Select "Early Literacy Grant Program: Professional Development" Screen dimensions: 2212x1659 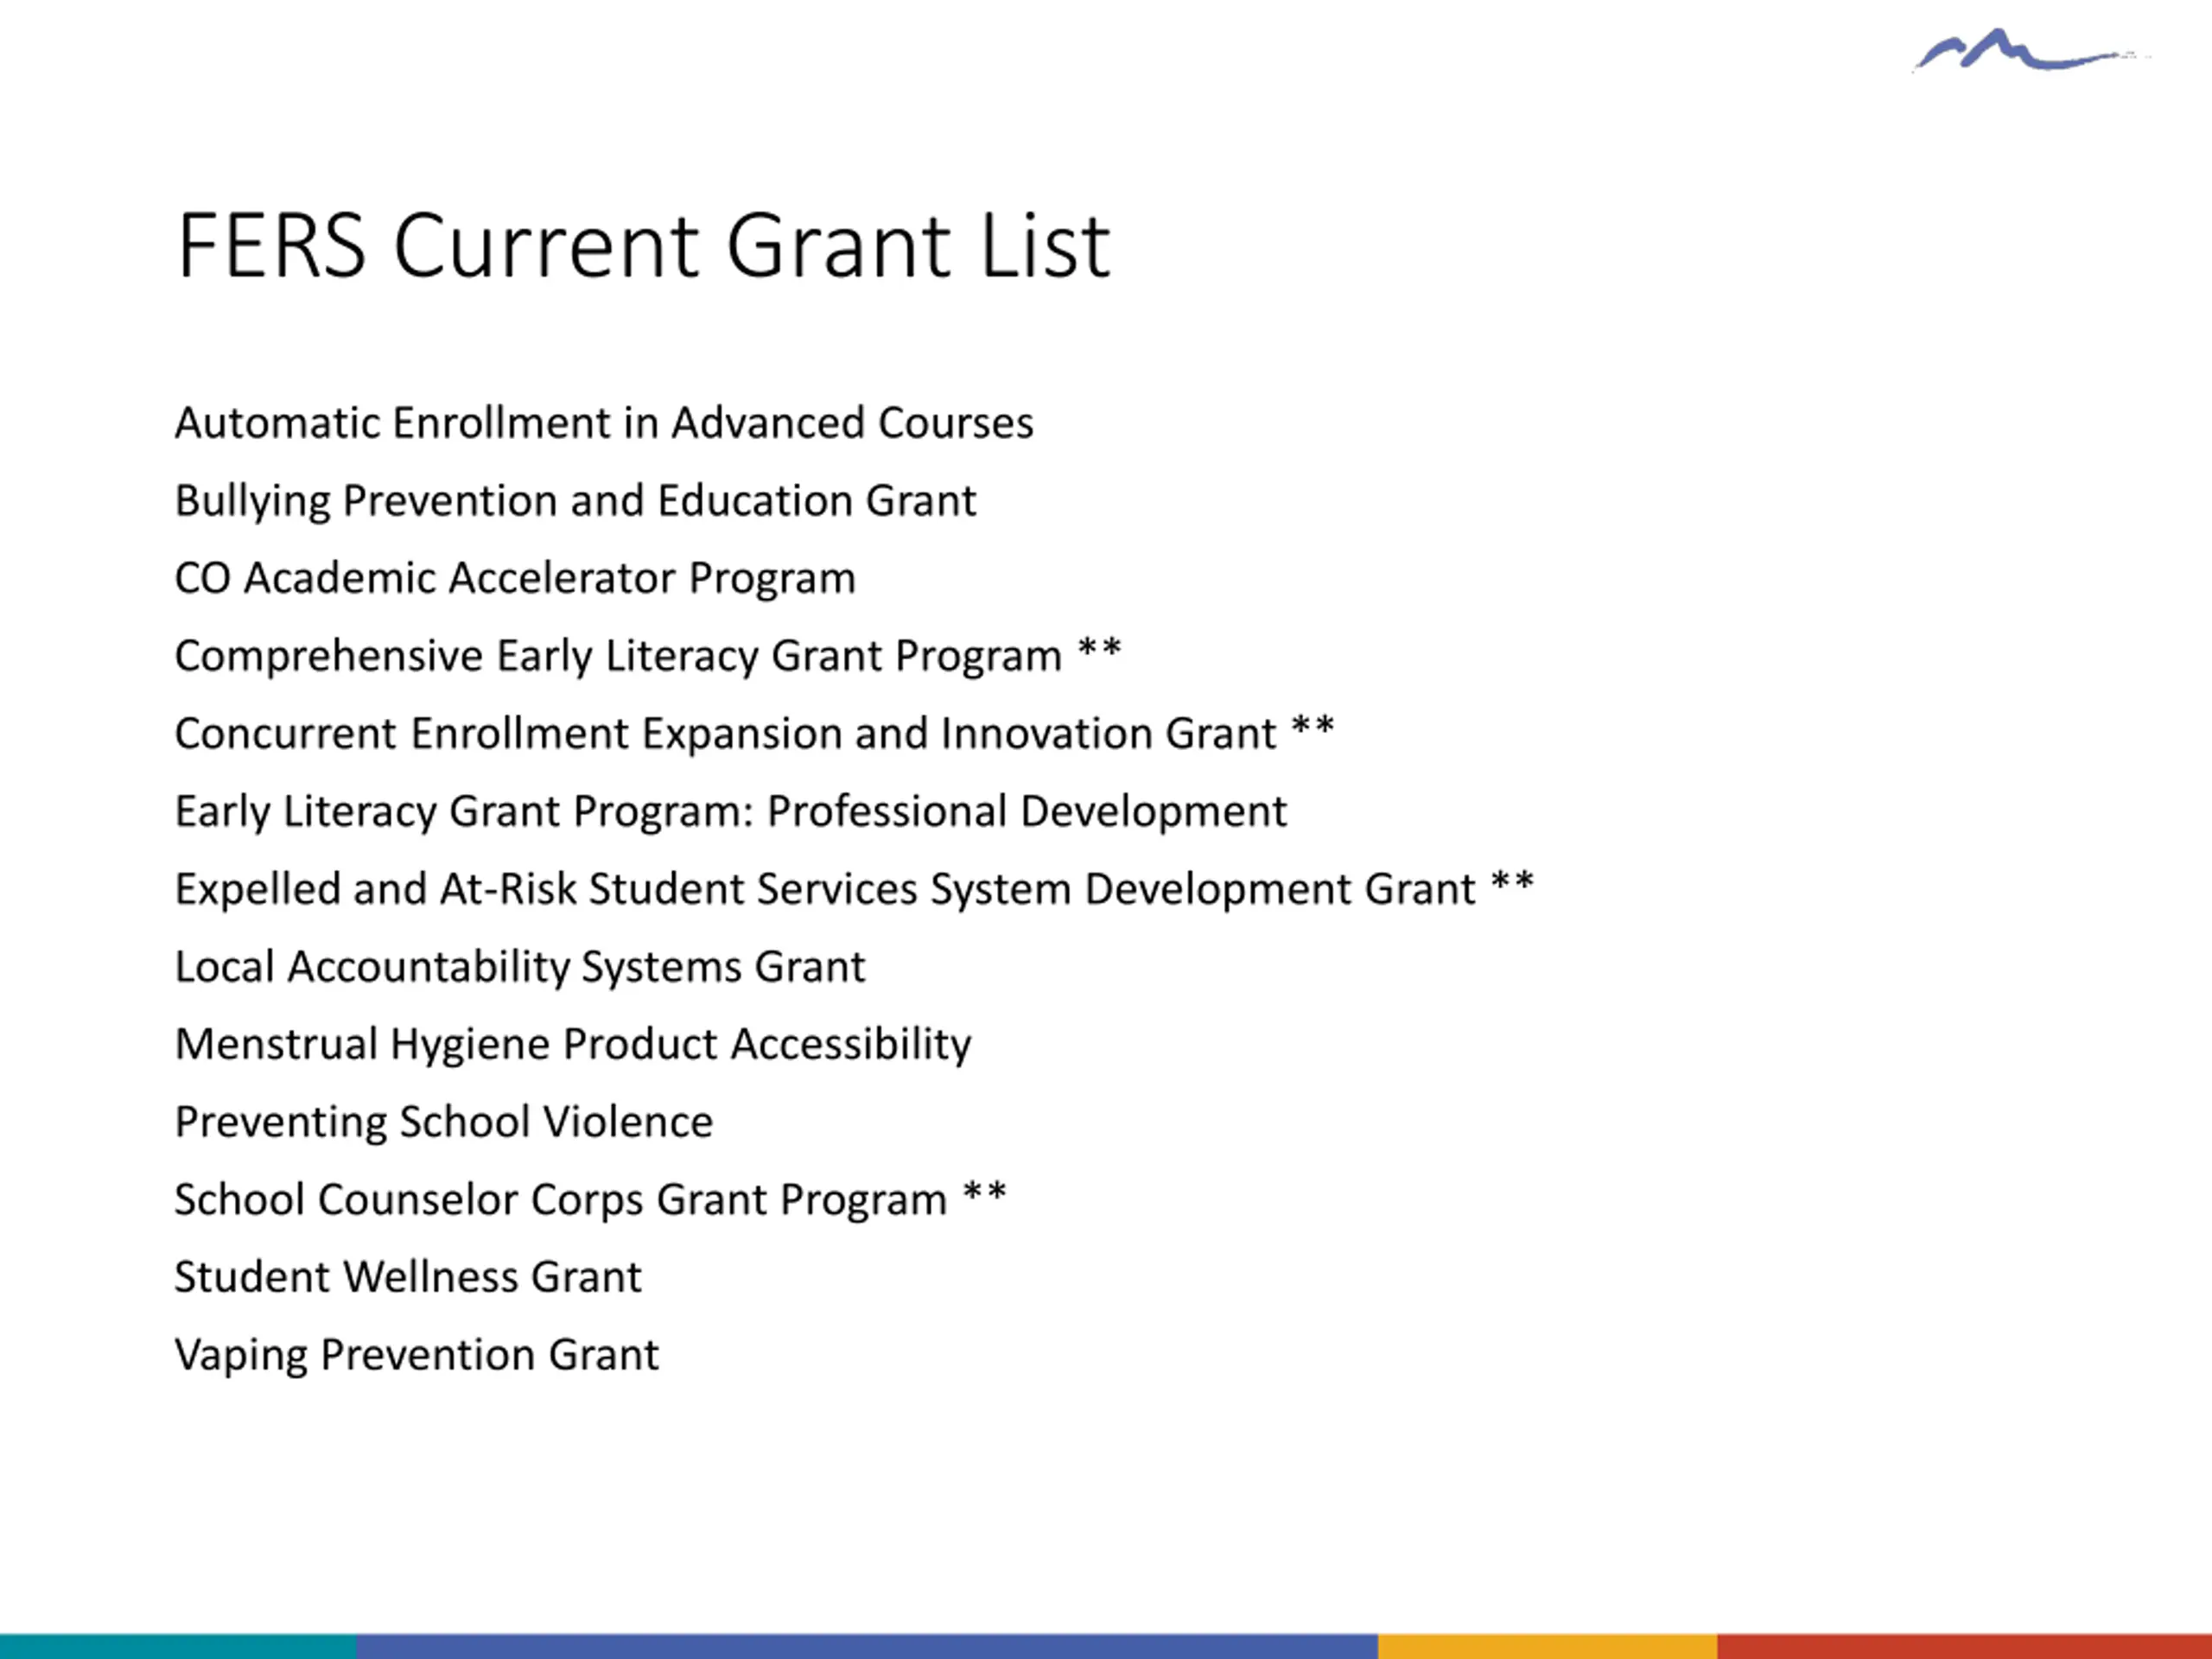coord(731,811)
